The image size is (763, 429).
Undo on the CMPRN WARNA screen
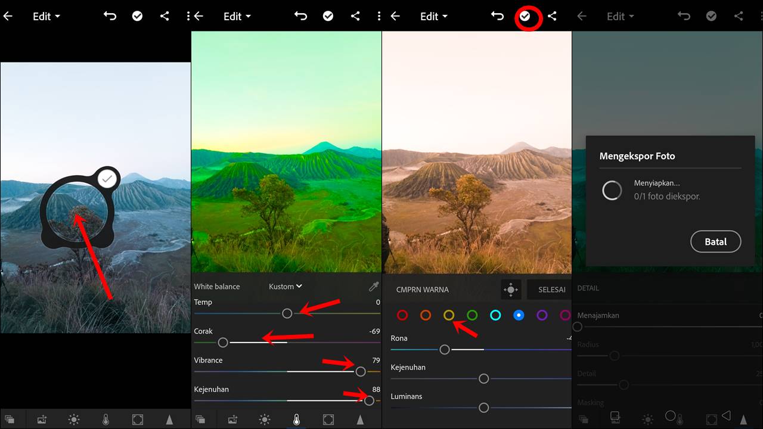[497, 16]
